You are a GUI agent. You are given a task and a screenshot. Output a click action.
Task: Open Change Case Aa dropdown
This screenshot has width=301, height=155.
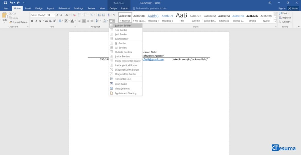coord(68,15)
